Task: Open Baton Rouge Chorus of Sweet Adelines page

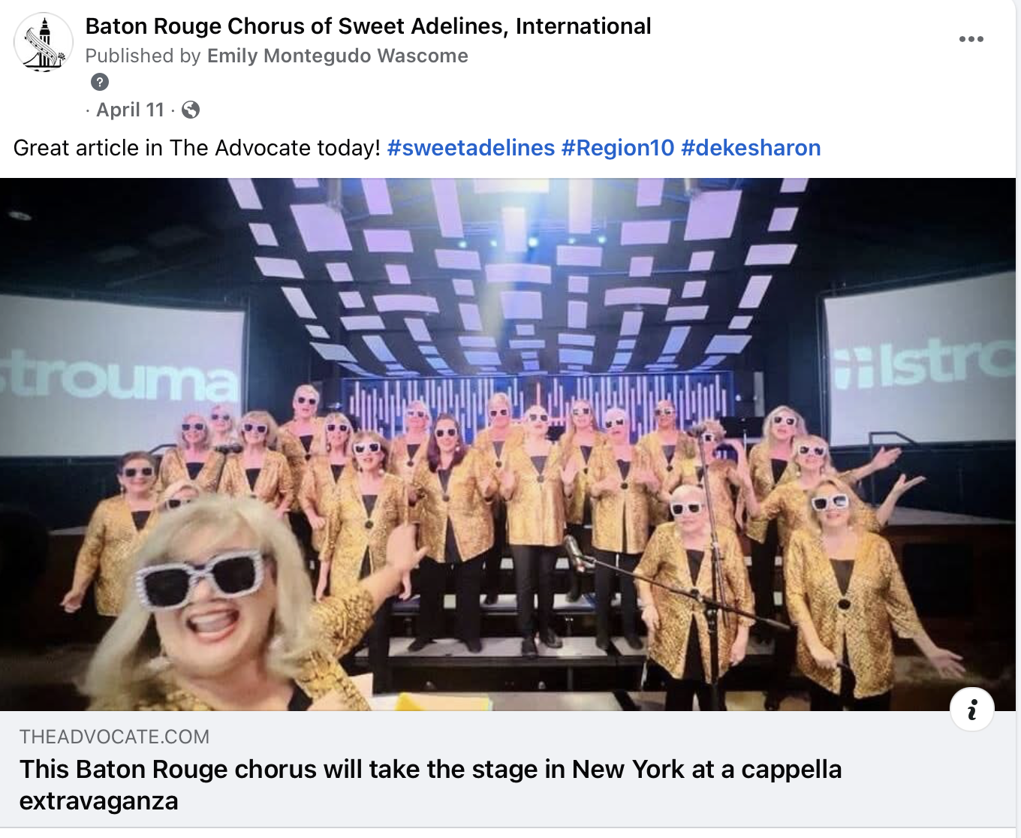Action: point(368,26)
